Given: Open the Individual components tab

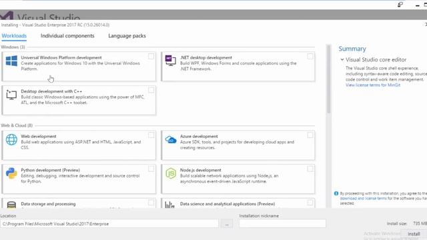Looking at the screenshot, I should 67,35.
